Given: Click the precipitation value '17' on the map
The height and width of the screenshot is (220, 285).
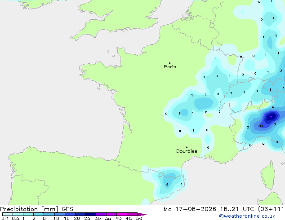Looking at the screenshot, I should tap(261, 126).
